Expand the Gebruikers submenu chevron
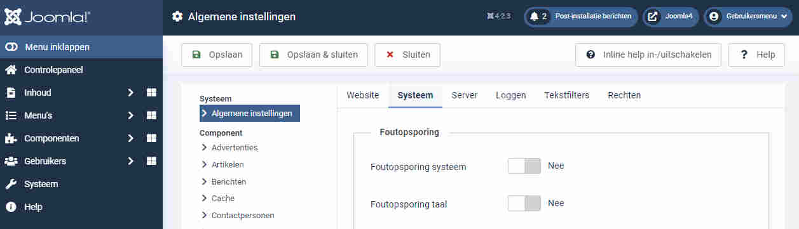Screen dimensions: 799x229 (x=130, y=161)
